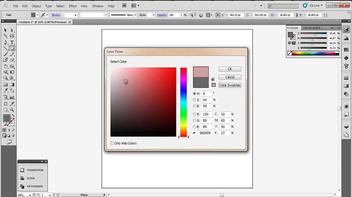Select the G (green) radio button
The width and height of the screenshot is (352, 197).
[x=194, y=120]
